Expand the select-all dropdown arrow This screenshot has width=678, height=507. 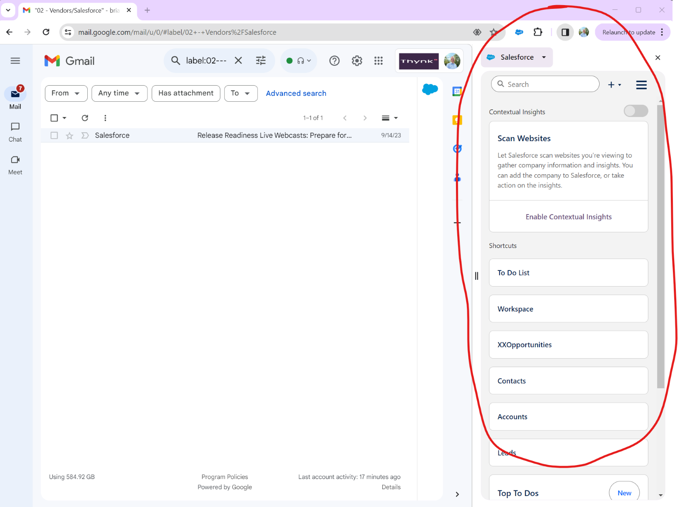pos(64,118)
